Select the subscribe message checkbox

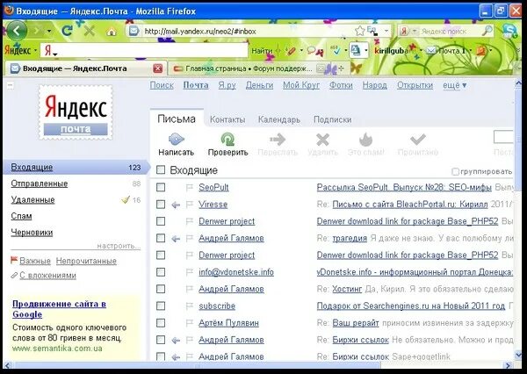tap(161, 306)
